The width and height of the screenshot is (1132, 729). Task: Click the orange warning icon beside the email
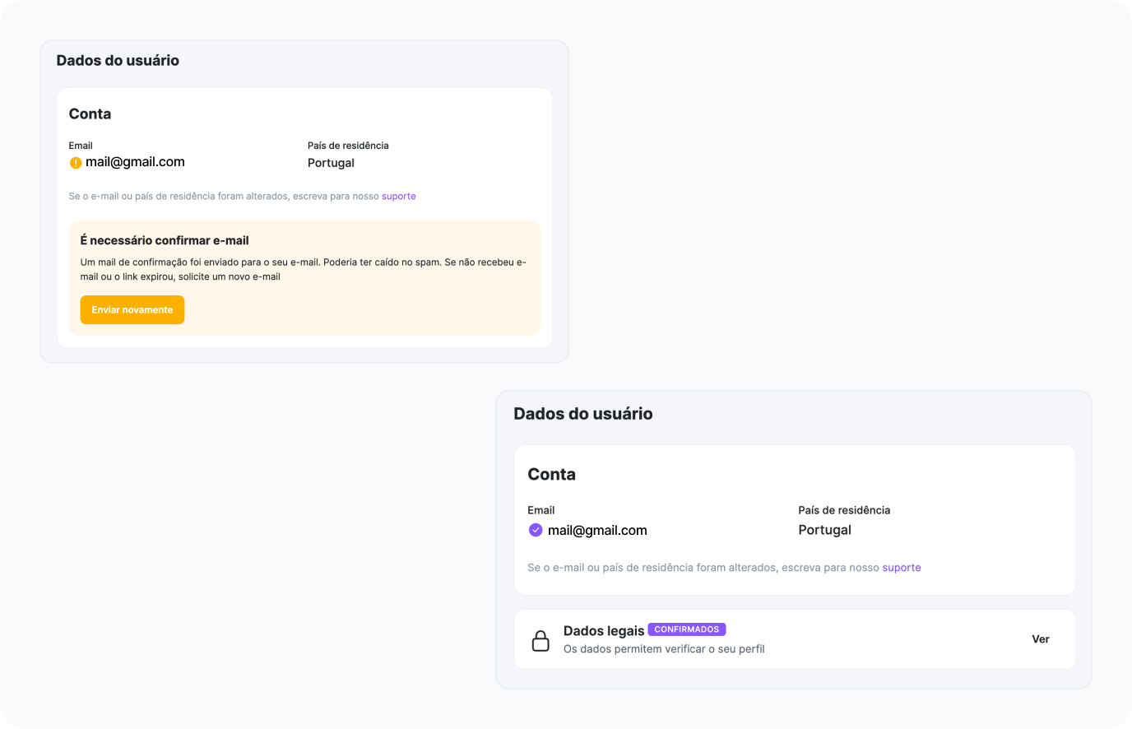coord(76,163)
